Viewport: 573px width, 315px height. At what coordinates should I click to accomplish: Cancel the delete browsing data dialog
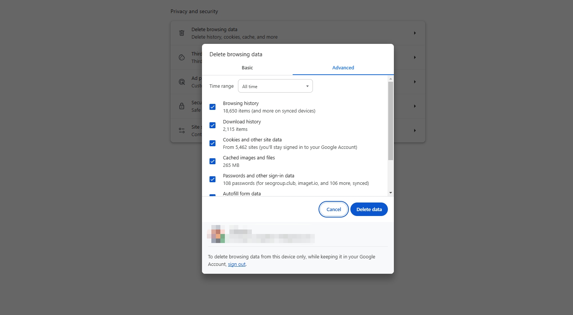[334, 209]
